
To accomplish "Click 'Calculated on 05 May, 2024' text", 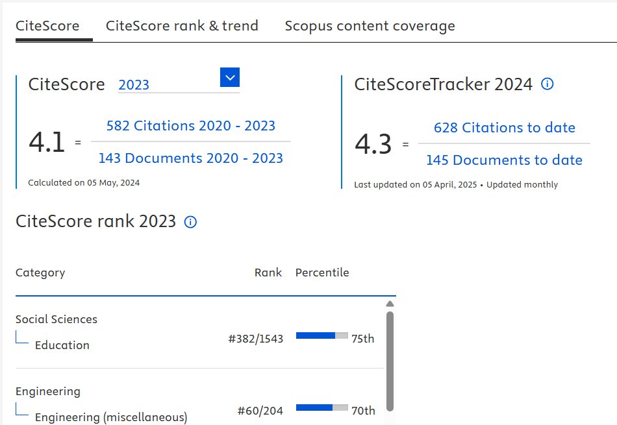I will point(84,182).
